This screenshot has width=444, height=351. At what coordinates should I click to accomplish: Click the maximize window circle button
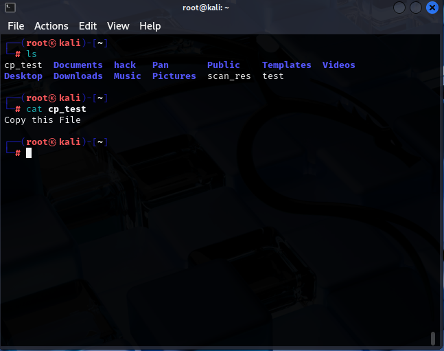tap(416, 8)
